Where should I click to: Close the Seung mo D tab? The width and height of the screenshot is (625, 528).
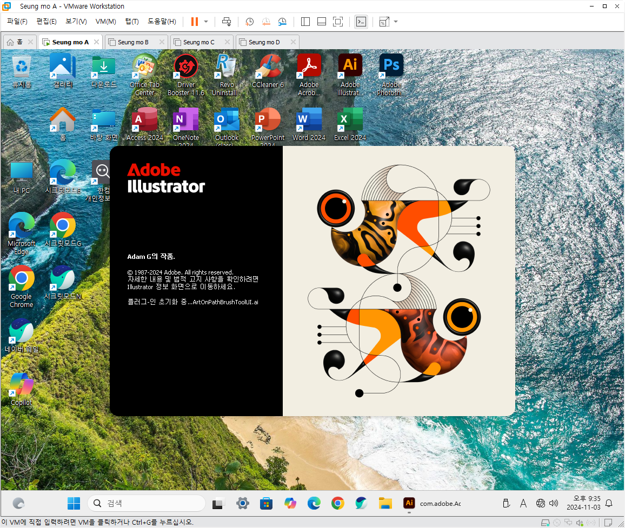[x=294, y=42]
